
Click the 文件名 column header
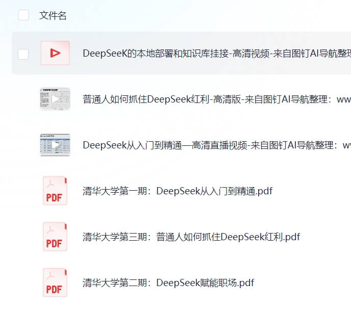pyautogui.click(x=53, y=15)
